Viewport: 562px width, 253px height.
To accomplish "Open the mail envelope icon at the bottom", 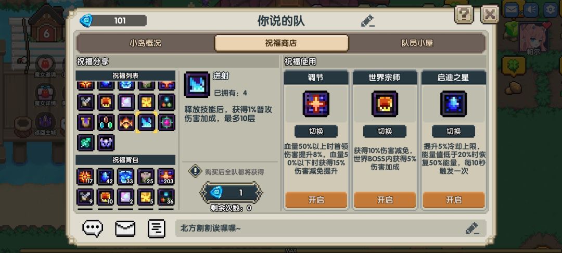I will tap(125, 229).
